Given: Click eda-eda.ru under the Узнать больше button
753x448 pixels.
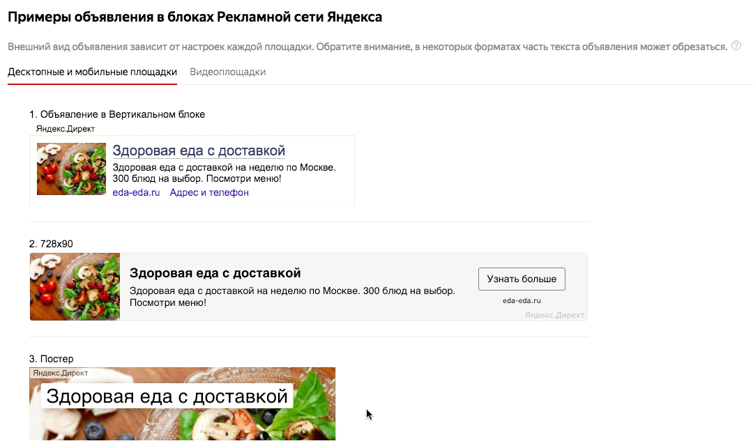Looking at the screenshot, I should (522, 301).
